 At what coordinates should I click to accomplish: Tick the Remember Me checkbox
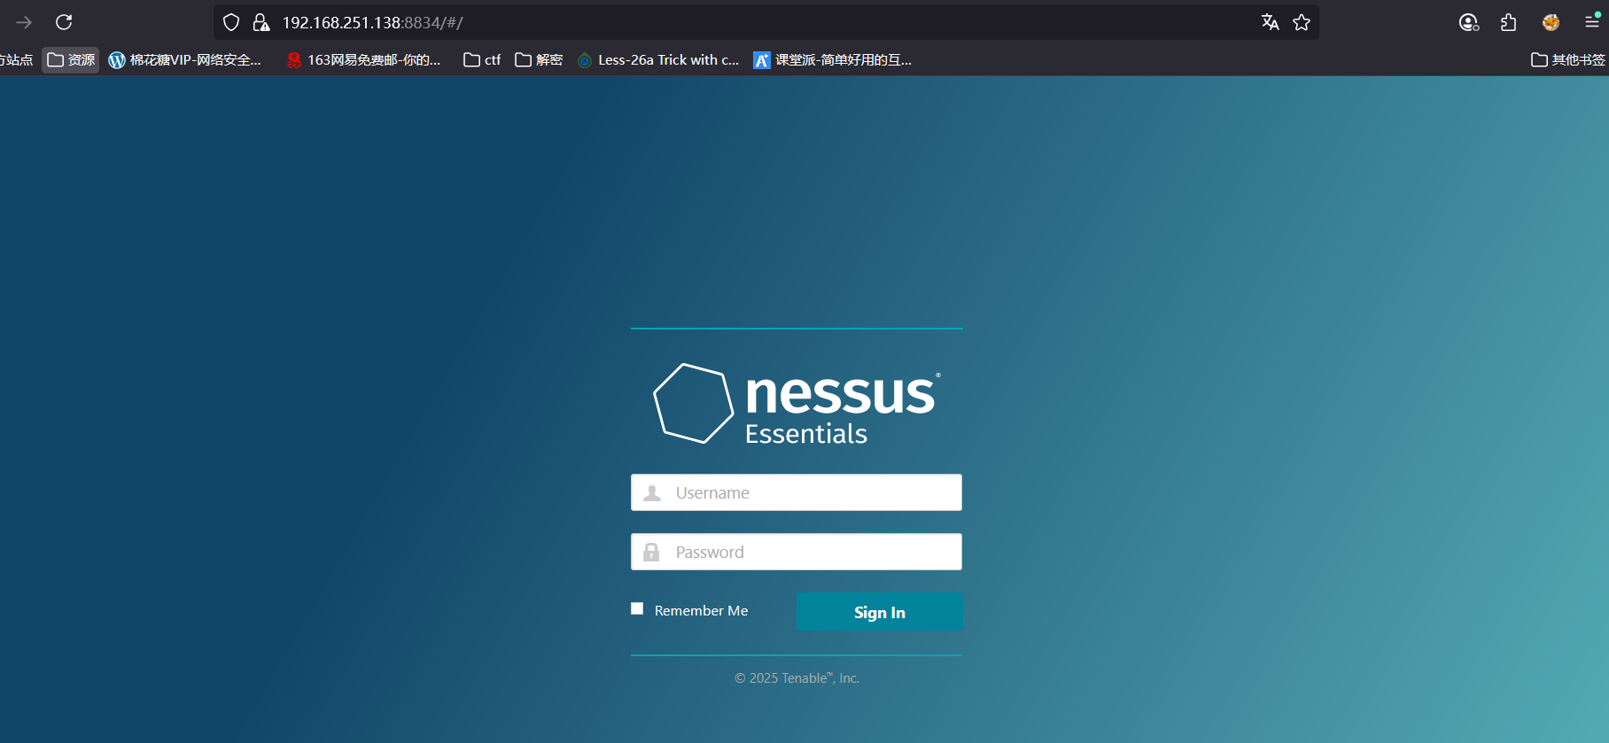(x=637, y=608)
